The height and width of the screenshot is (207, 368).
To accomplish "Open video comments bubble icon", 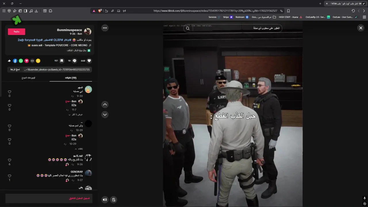I will [74, 61].
